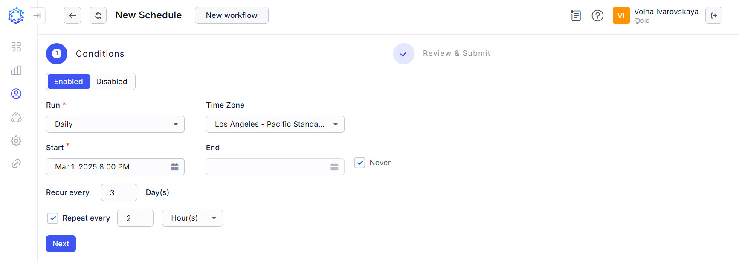739x262 pixels.
Task: Click the link chain icon in sidebar
Action: (x=16, y=163)
